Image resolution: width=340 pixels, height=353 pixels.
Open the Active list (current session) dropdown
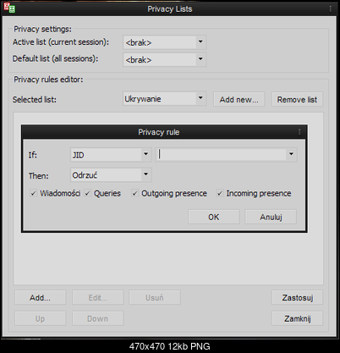click(164, 42)
